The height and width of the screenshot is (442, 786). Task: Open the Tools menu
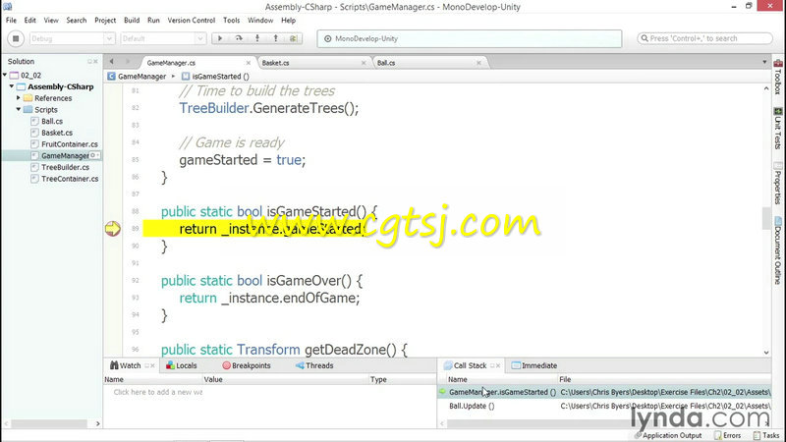click(x=231, y=20)
